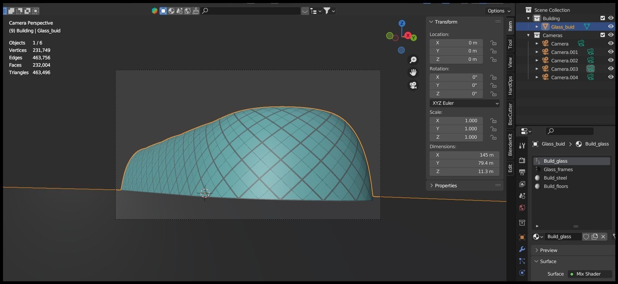The height and width of the screenshot is (284, 618).
Task: Activate the pan view hand icon
Action: point(413,72)
